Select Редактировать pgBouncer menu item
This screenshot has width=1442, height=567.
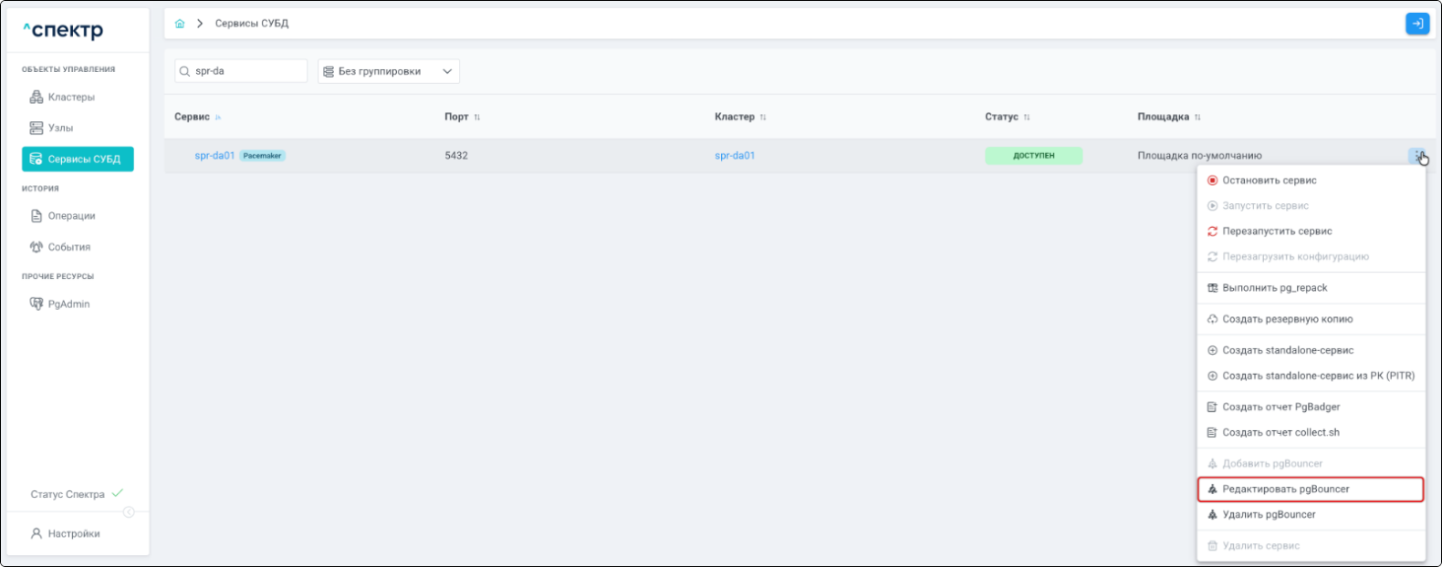[x=1285, y=490]
